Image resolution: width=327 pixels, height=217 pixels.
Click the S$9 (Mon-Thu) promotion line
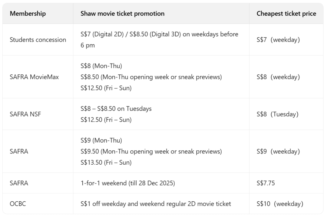[x=101, y=140]
